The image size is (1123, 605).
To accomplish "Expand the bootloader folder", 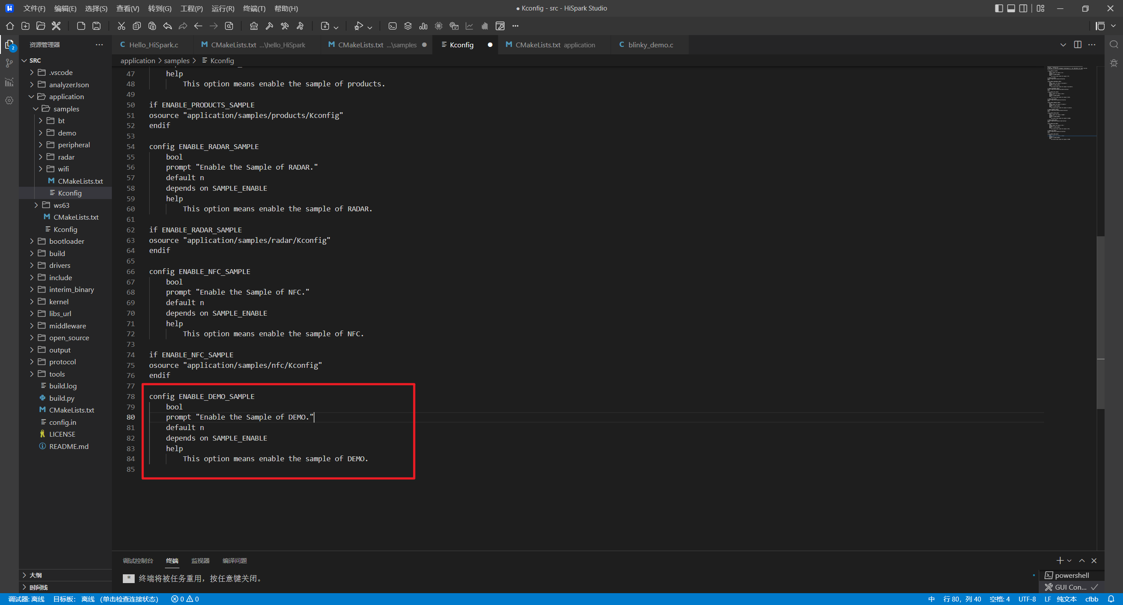I will (67, 241).
